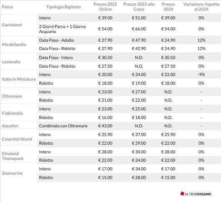The height and width of the screenshot is (202, 221).
Task: Select the Prezzo 2025 alle Casse header
Action: [139, 7]
